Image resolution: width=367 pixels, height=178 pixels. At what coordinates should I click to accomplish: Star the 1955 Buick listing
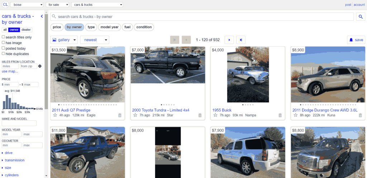click(215, 115)
